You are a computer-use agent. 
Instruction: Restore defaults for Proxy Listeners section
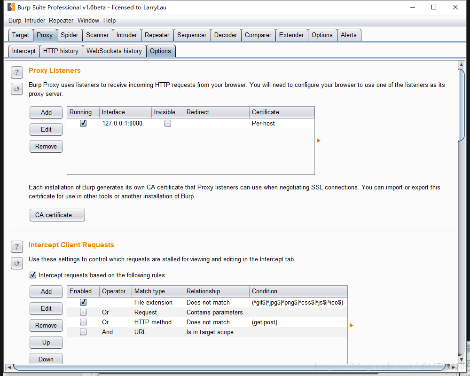[17, 89]
